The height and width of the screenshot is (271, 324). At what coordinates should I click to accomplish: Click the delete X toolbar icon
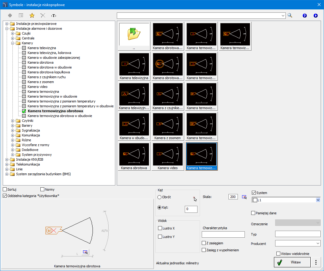pos(43,15)
